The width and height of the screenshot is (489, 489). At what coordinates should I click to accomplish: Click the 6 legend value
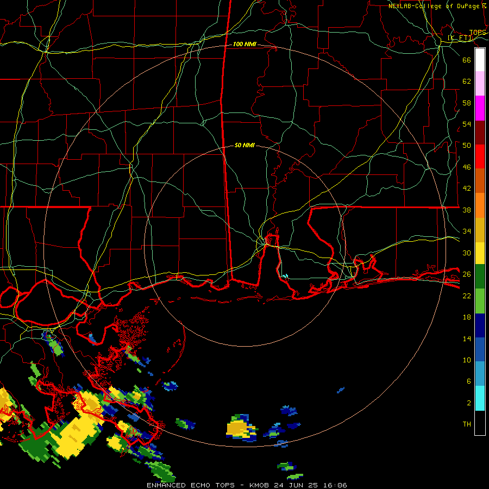469,381
